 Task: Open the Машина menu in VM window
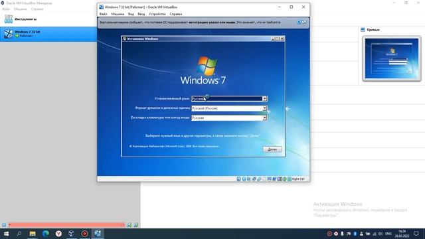118,14
